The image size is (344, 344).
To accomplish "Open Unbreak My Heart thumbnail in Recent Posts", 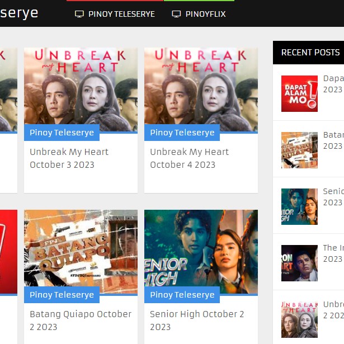I will 299,319.
